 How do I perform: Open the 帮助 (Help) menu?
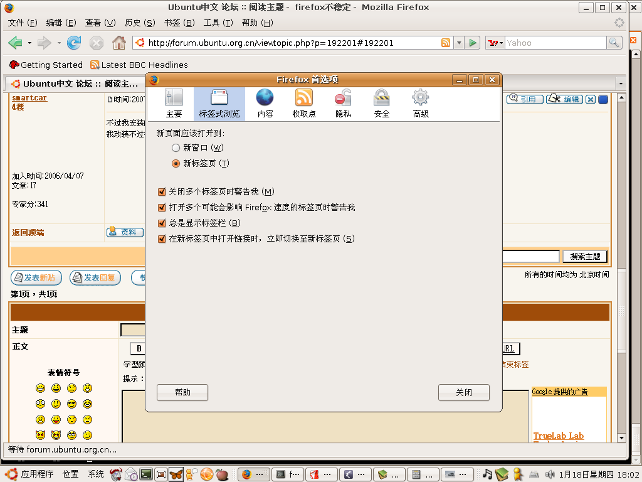tap(257, 23)
